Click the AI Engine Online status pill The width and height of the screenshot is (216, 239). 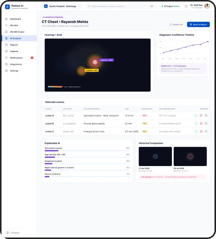[x=170, y=6]
